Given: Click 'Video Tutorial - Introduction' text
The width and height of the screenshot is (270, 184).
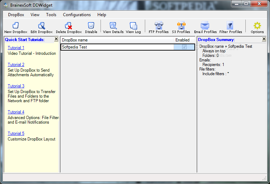Looking at the screenshot, I should (x=32, y=53).
